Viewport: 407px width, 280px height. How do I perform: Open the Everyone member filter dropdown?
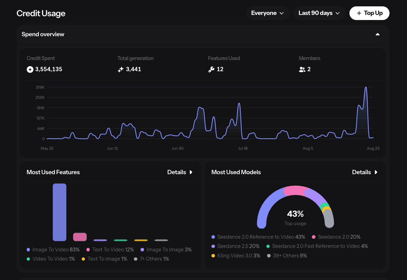point(268,13)
